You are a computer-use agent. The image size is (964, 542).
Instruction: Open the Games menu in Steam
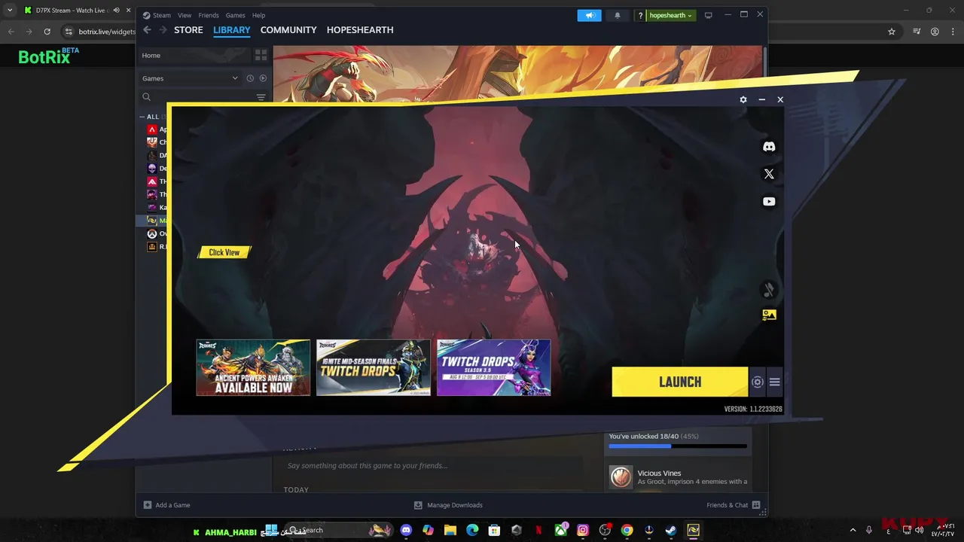pos(235,15)
